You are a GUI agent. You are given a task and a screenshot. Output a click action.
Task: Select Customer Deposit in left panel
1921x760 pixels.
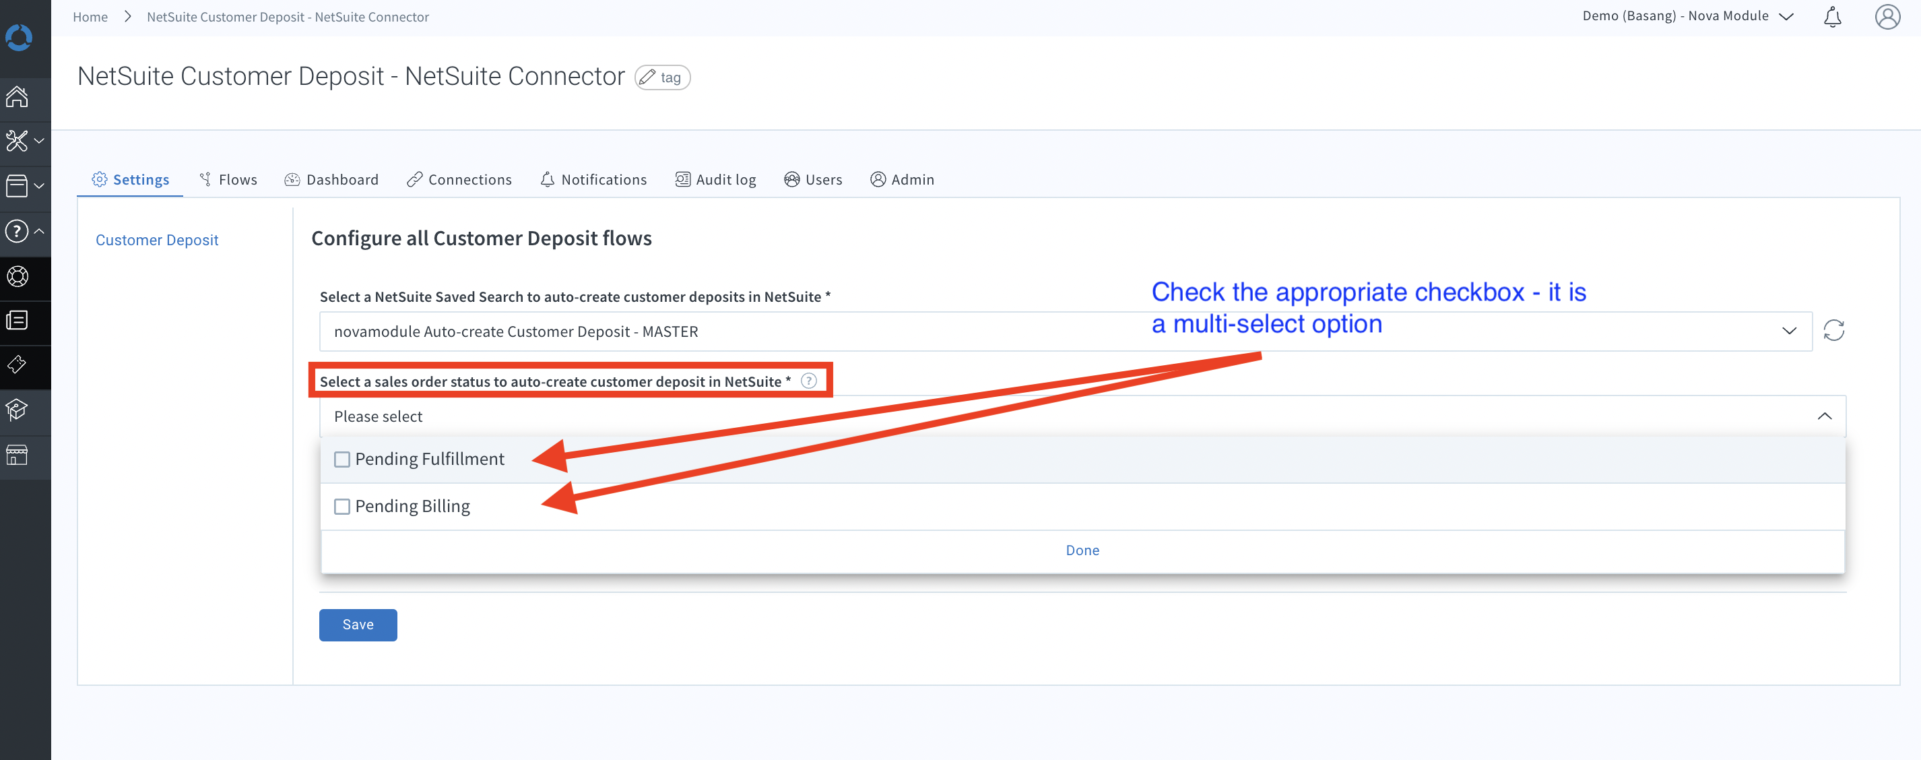[156, 240]
